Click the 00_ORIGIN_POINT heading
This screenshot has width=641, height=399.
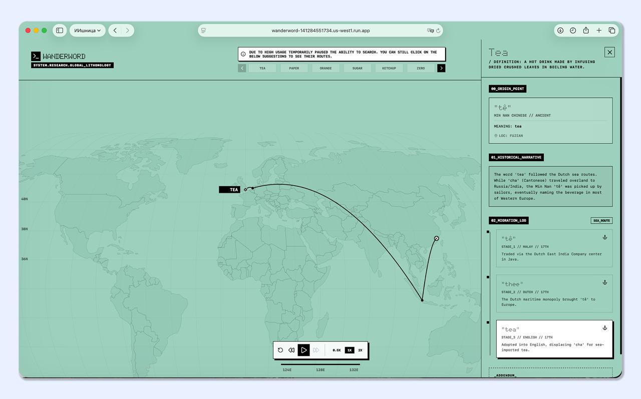[x=507, y=89]
